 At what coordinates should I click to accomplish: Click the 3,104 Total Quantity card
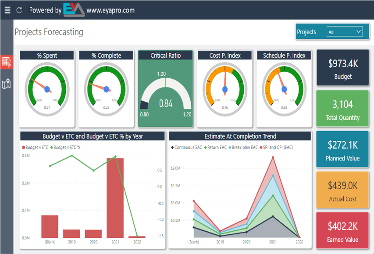[342, 108]
